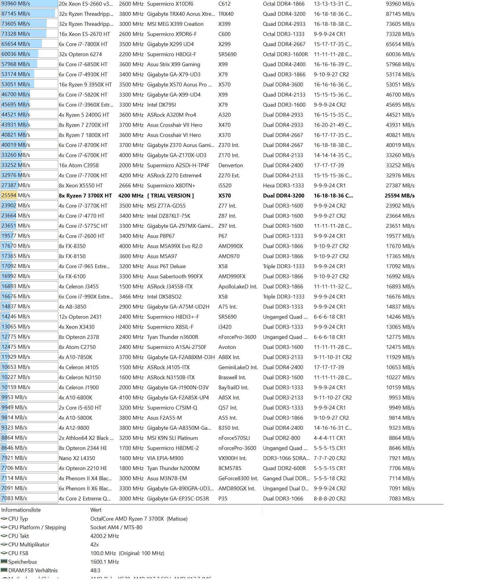Click MSI Z77A-GD55 motherboard cell
Screen dimensions: 496x580
tap(166, 206)
